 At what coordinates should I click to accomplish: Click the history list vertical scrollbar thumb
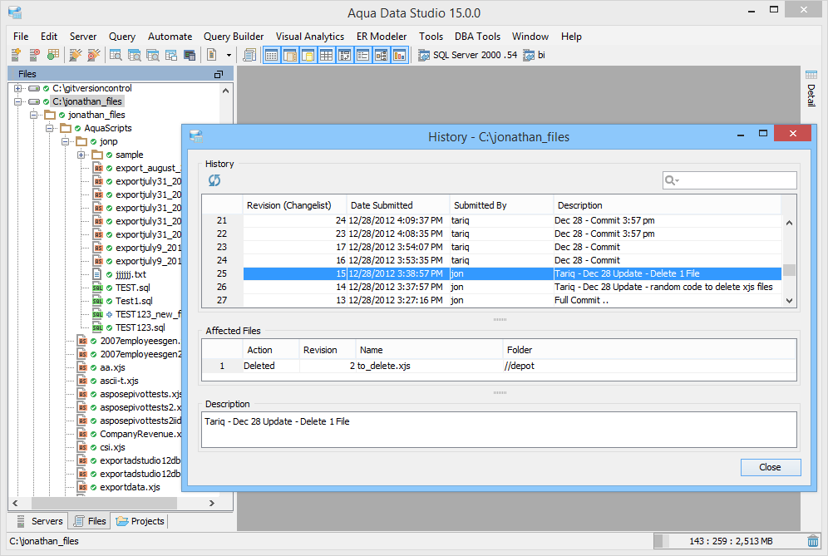pyautogui.click(x=789, y=270)
